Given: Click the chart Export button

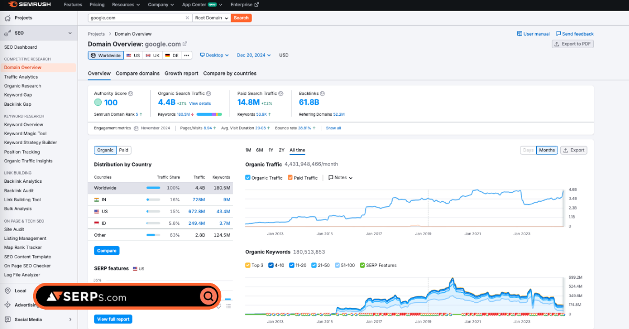Looking at the screenshot, I should 573,150.
